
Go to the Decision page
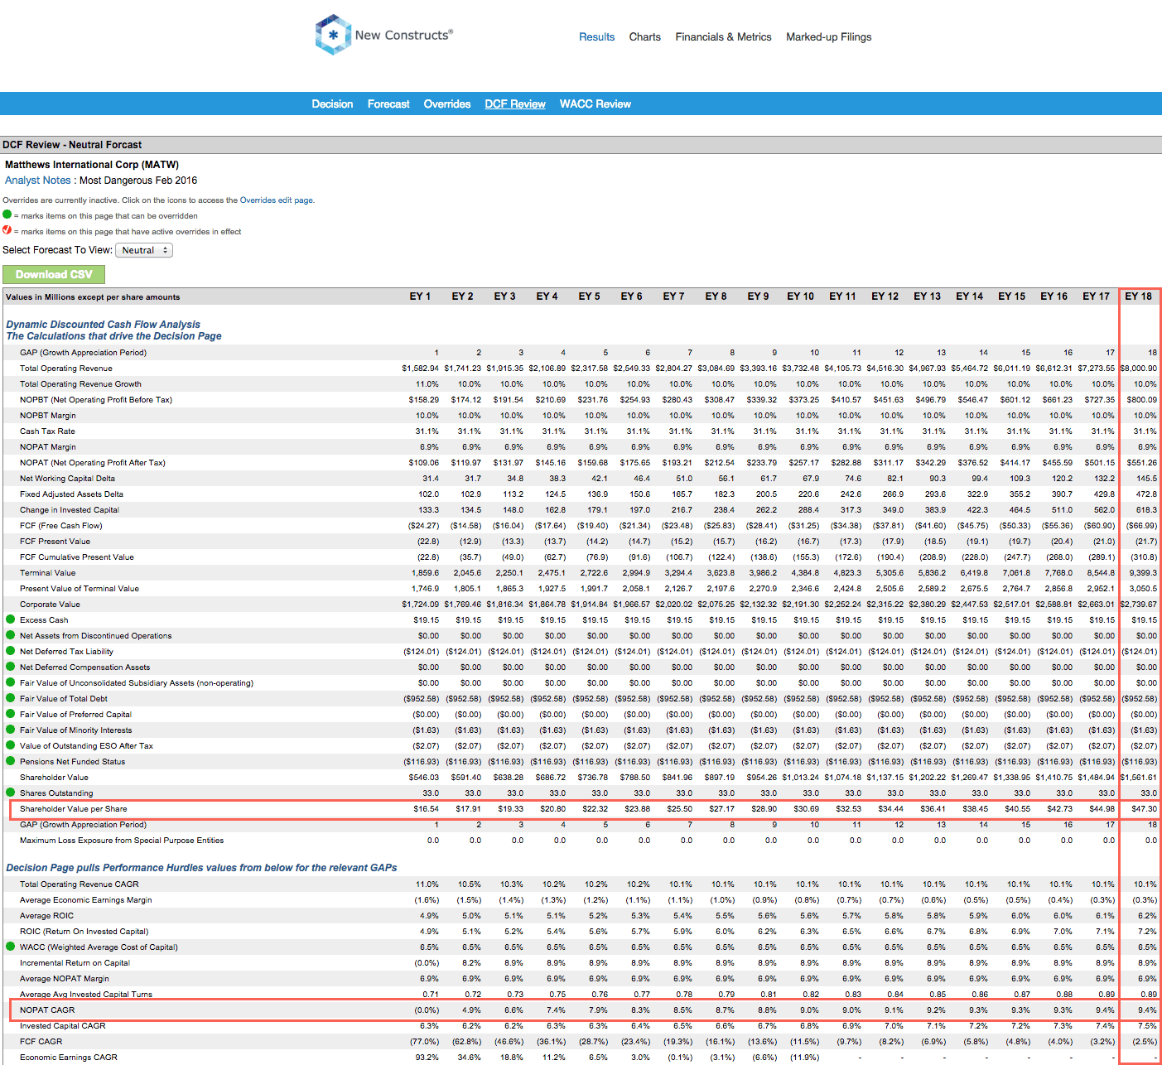(332, 104)
